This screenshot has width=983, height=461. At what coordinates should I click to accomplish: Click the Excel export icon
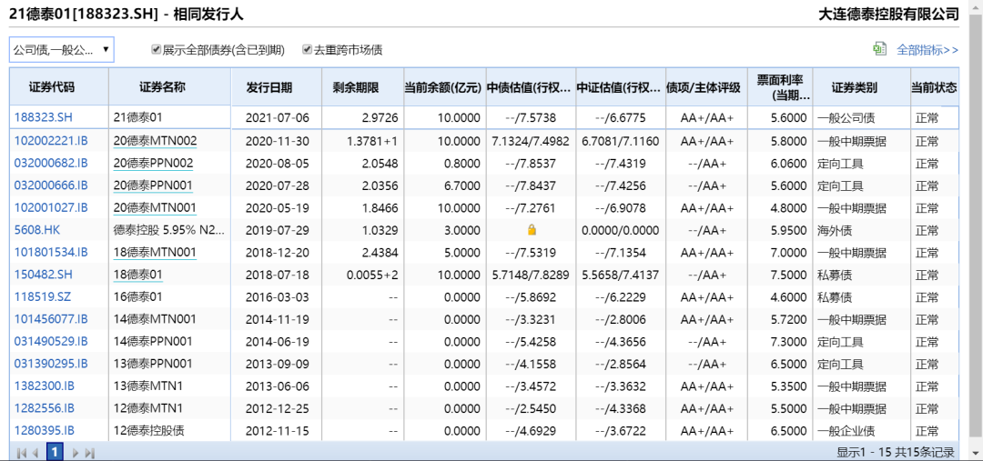pos(879,49)
